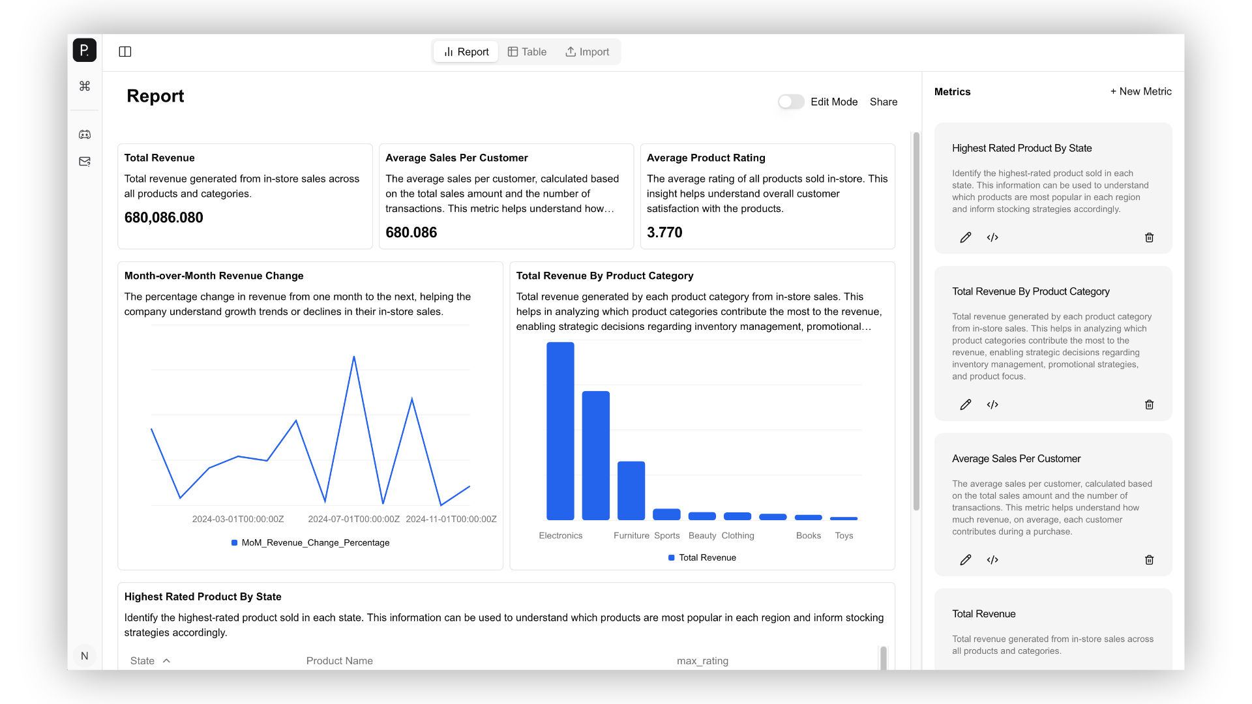
Task: Open the mail icon in sidebar
Action: [85, 162]
